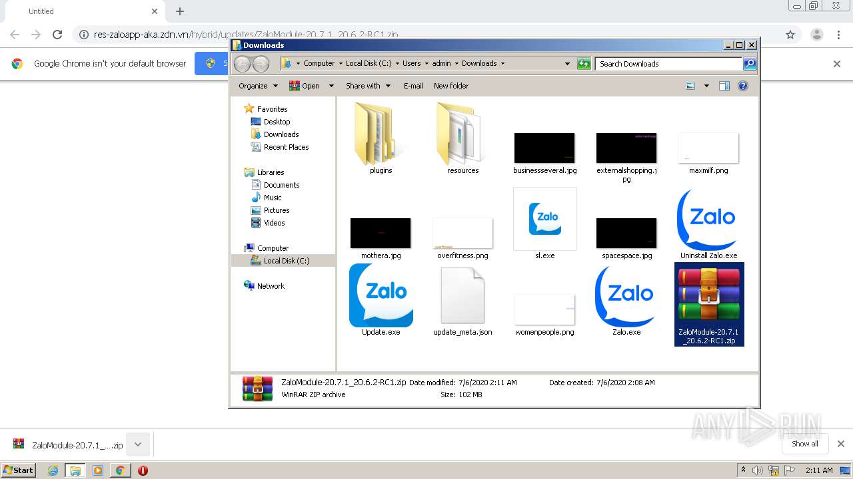Viewport: 853px width, 479px height.
Task: Select ZaloModule-20.7.1_20.6.2-RC1.zip archive icon
Action: coord(709,295)
